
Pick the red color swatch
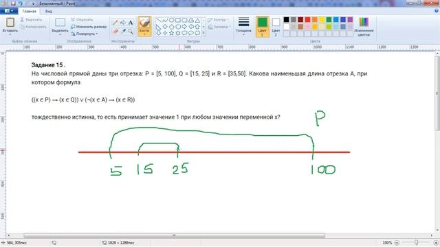pos(307,20)
